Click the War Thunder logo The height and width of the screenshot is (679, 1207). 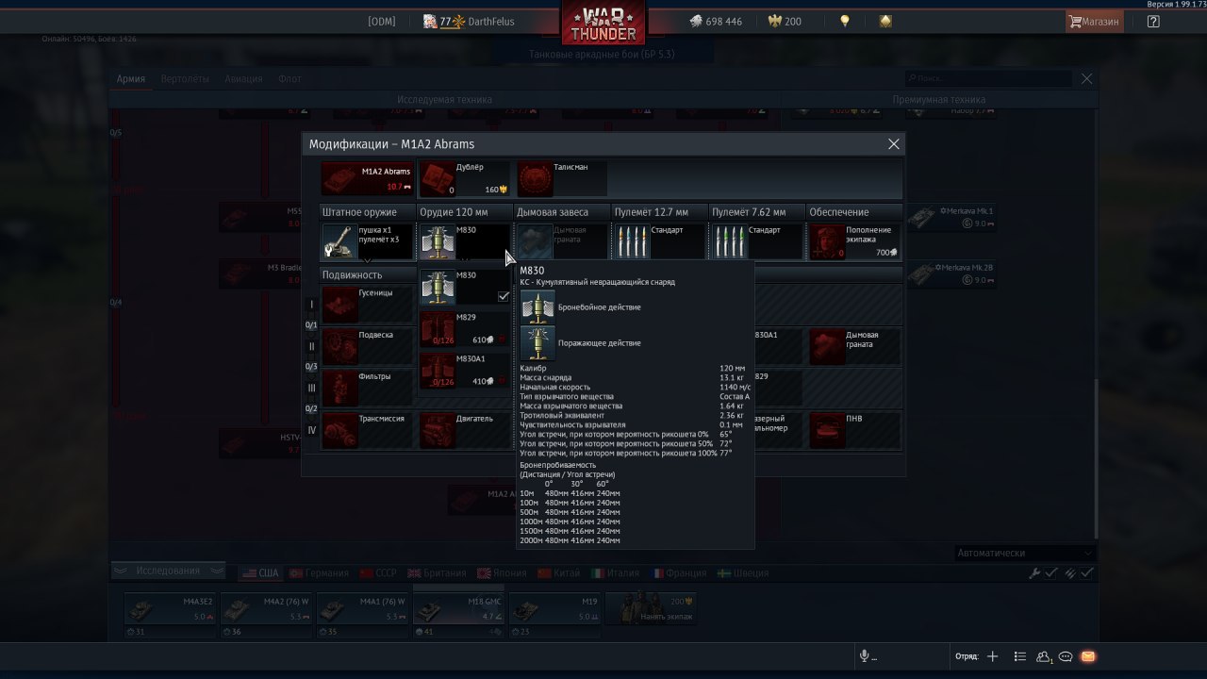click(603, 24)
